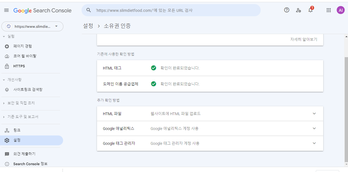Click the search magnifier icon
This screenshot has width=348, height=172.
coord(88,10)
